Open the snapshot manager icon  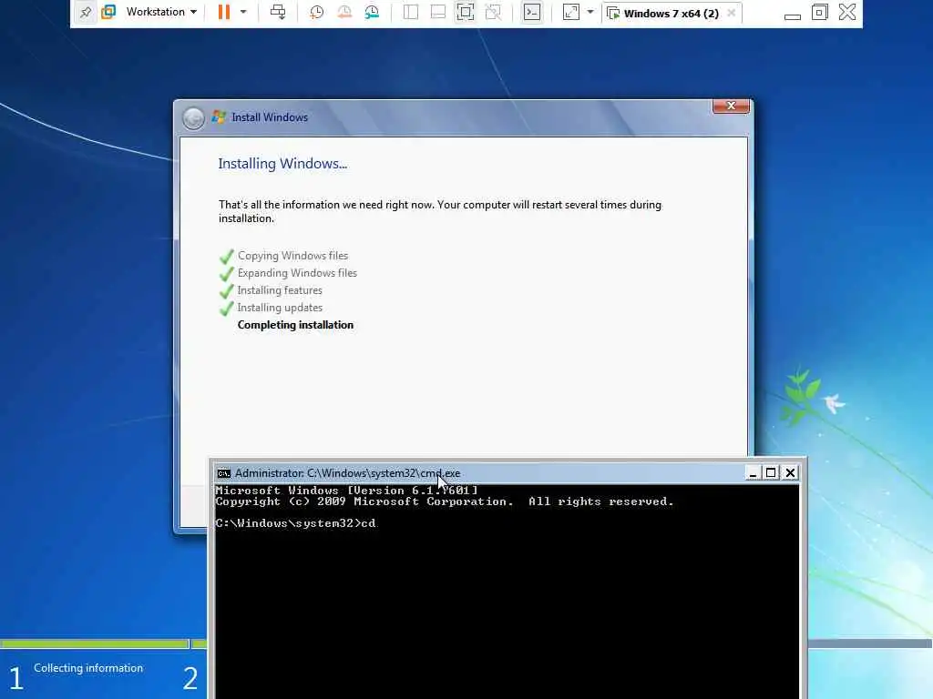click(372, 12)
